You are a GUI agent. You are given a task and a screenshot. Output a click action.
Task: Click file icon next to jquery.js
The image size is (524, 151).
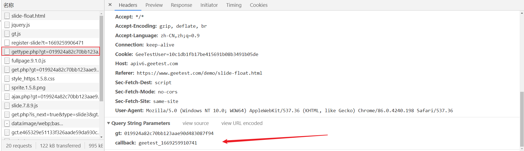(7, 25)
